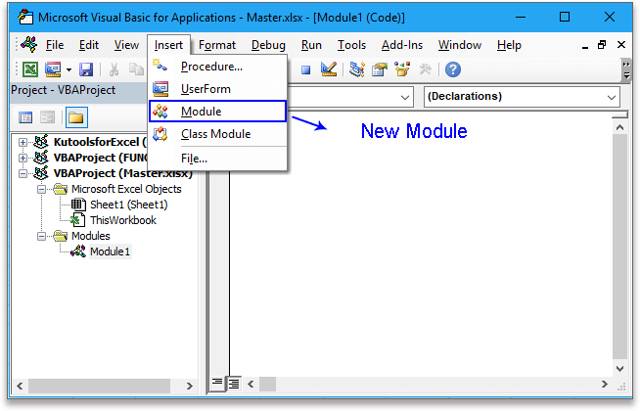Select Sheet1 (Sheet1) in project tree
Viewport: 640px width, 411px height.
click(x=128, y=205)
